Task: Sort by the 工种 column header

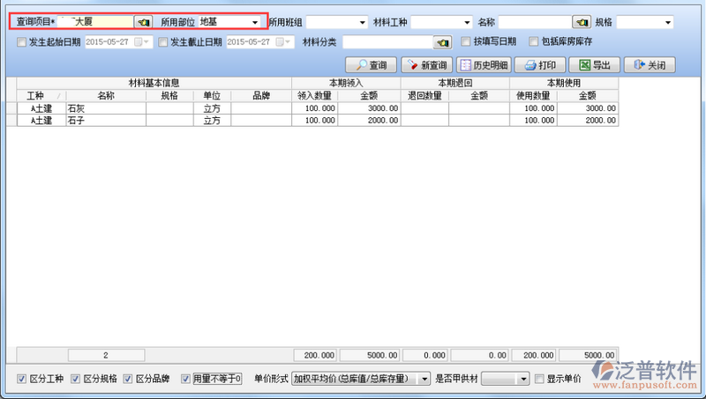Action: [x=35, y=95]
